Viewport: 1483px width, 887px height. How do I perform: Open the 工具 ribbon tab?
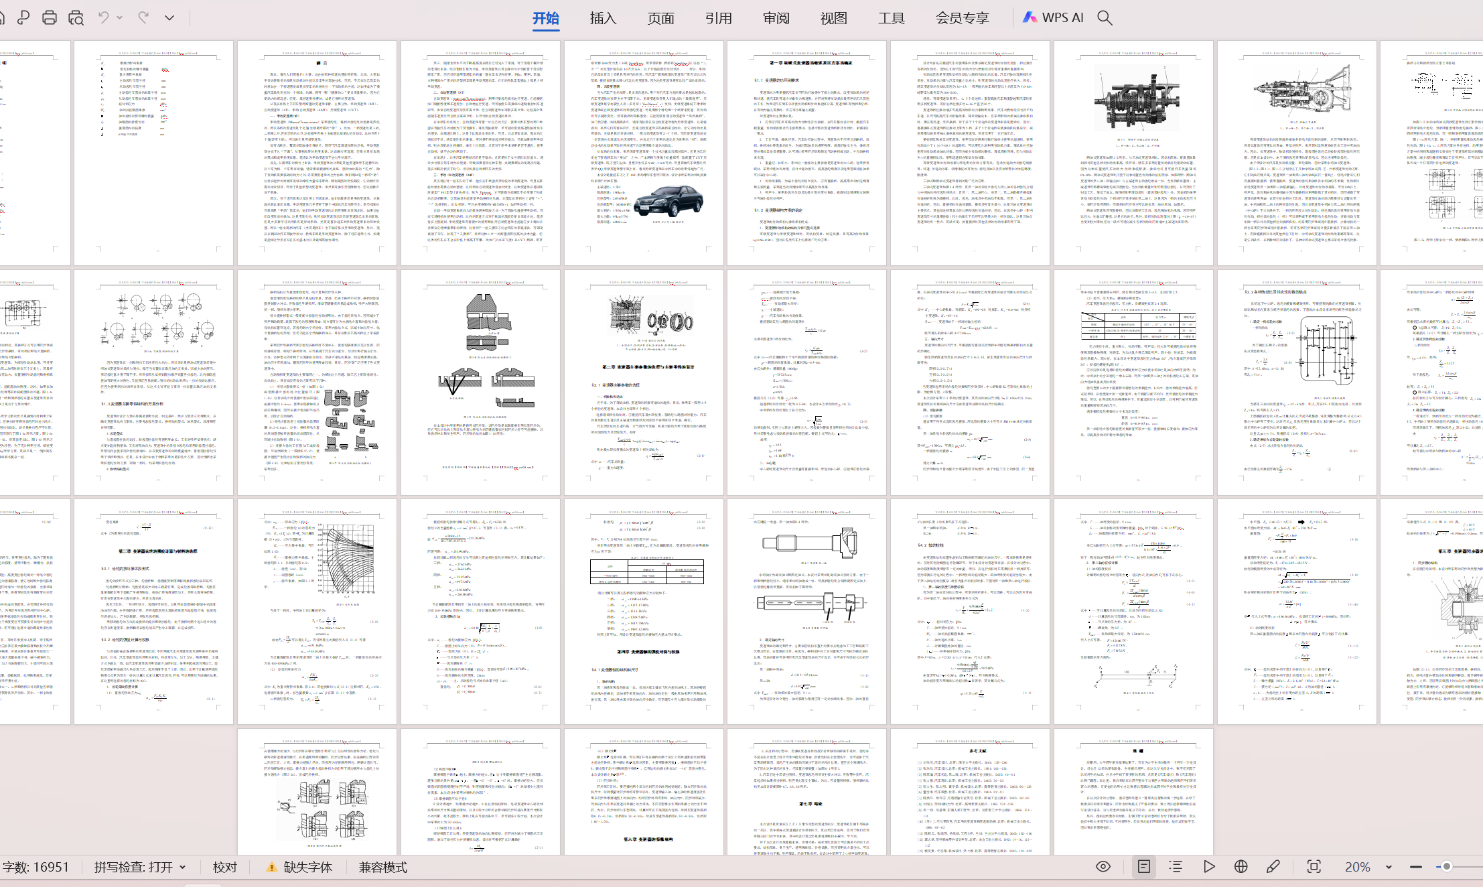tap(892, 18)
